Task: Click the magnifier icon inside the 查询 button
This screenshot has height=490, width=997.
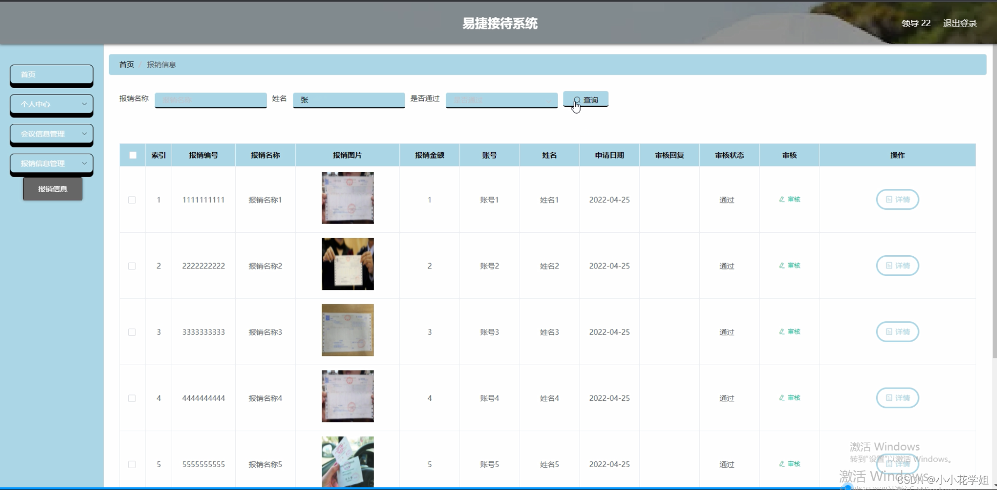Action: (576, 99)
